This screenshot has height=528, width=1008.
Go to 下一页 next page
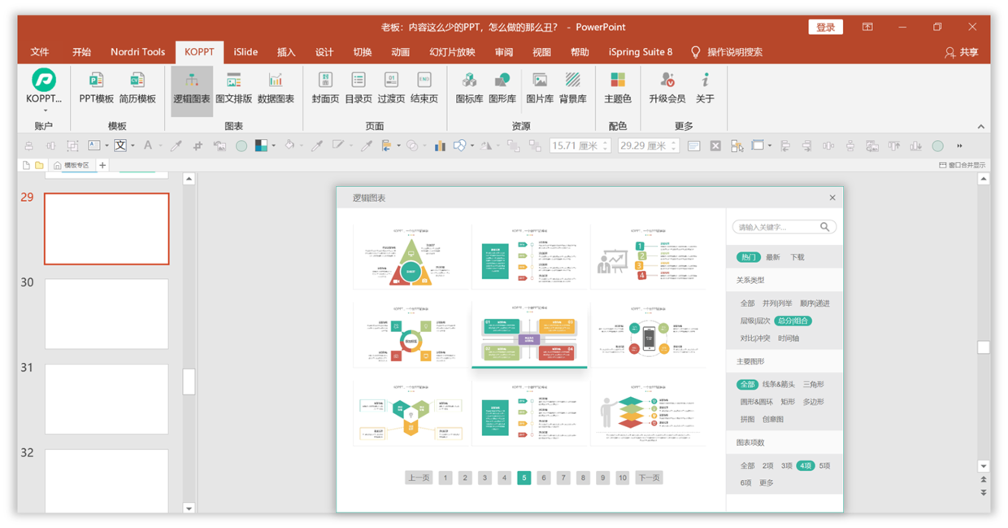pyautogui.click(x=649, y=478)
